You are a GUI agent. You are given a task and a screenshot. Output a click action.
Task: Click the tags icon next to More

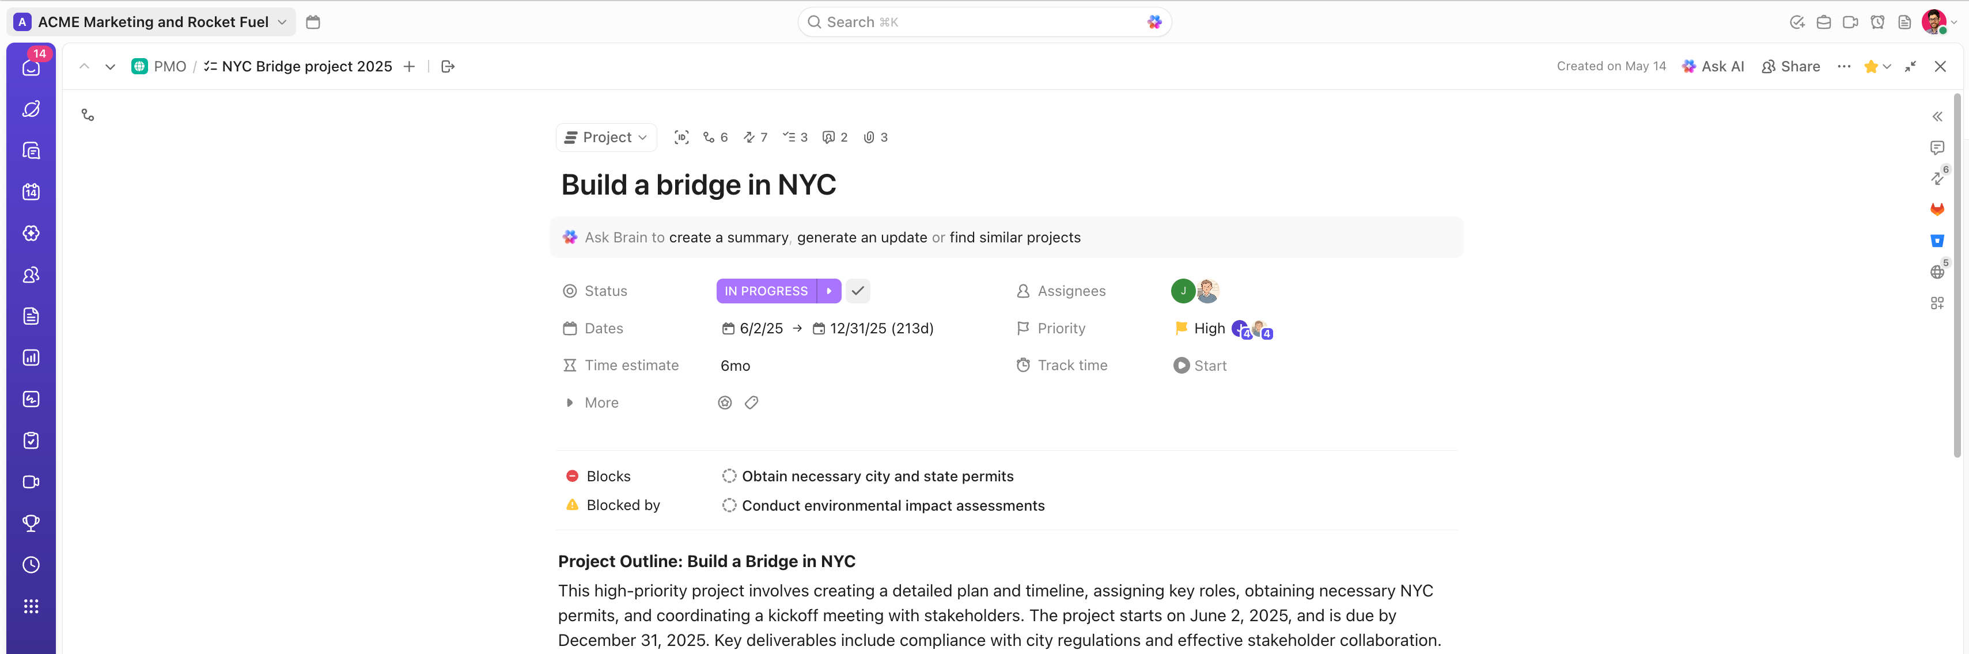point(751,402)
